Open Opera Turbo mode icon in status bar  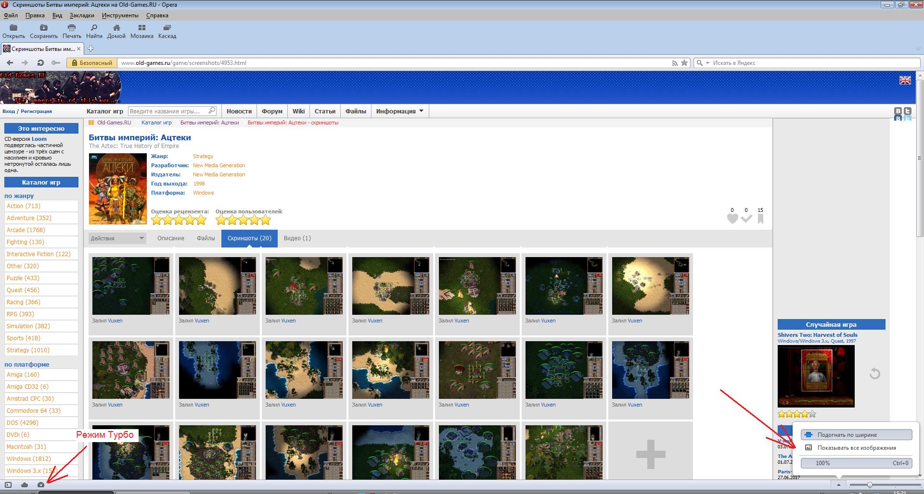coord(41,485)
